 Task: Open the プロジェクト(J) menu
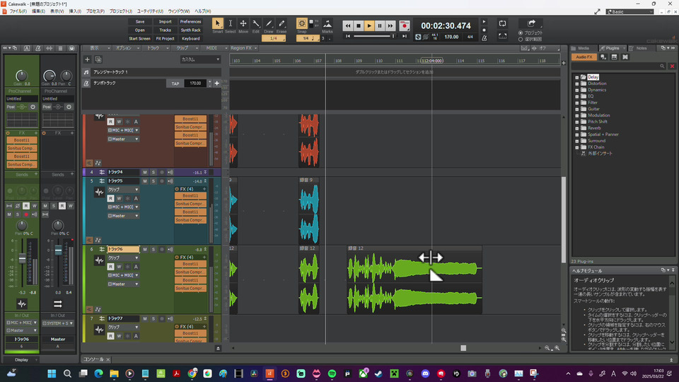tap(120, 11)
